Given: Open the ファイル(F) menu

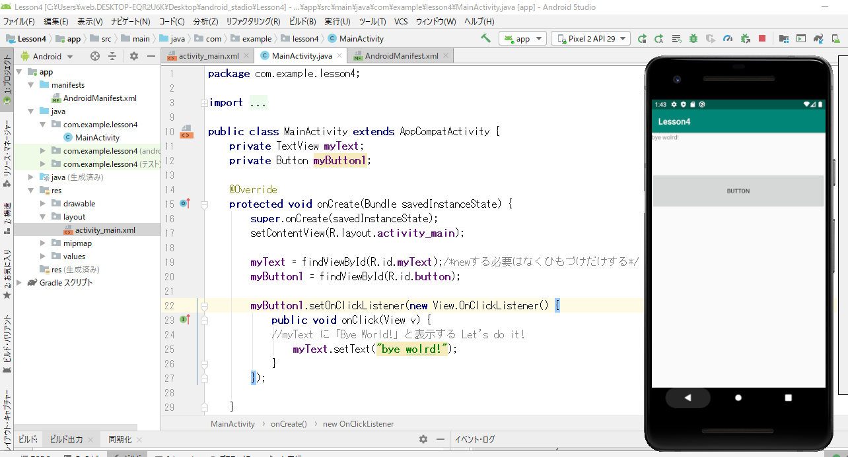Looking at the screenshot, I should pyautogui.click(x=19, y=21).
